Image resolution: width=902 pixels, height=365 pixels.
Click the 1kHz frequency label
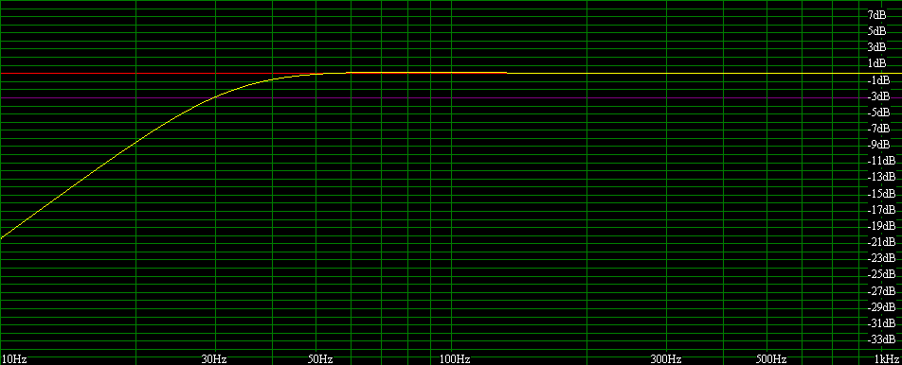pyautogui.click(x=887, y=359)
